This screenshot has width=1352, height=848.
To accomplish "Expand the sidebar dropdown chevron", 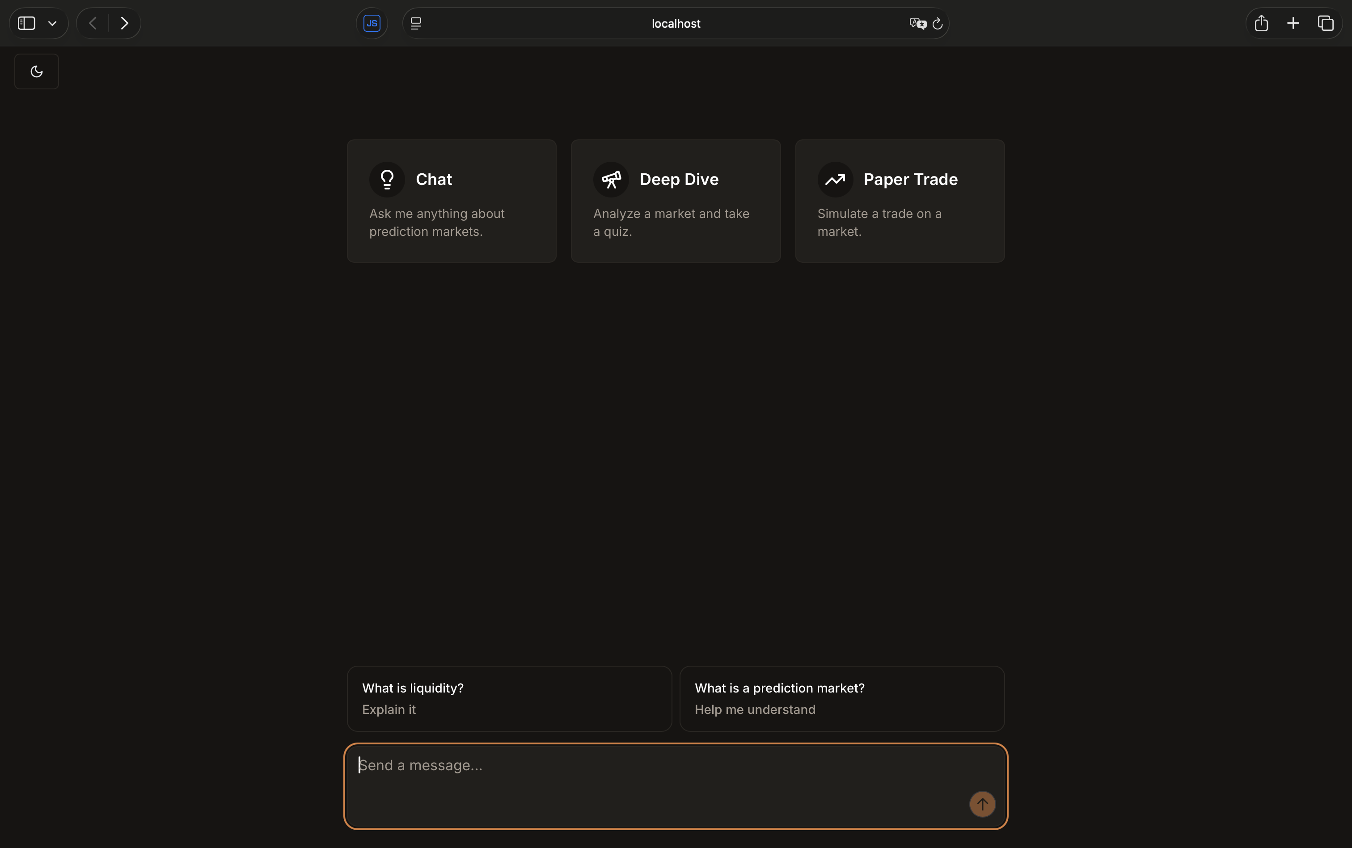I will coord(52,24).
